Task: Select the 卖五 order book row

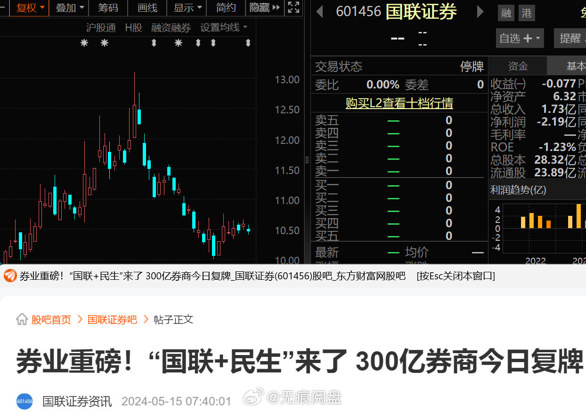Action: point(399,121)
